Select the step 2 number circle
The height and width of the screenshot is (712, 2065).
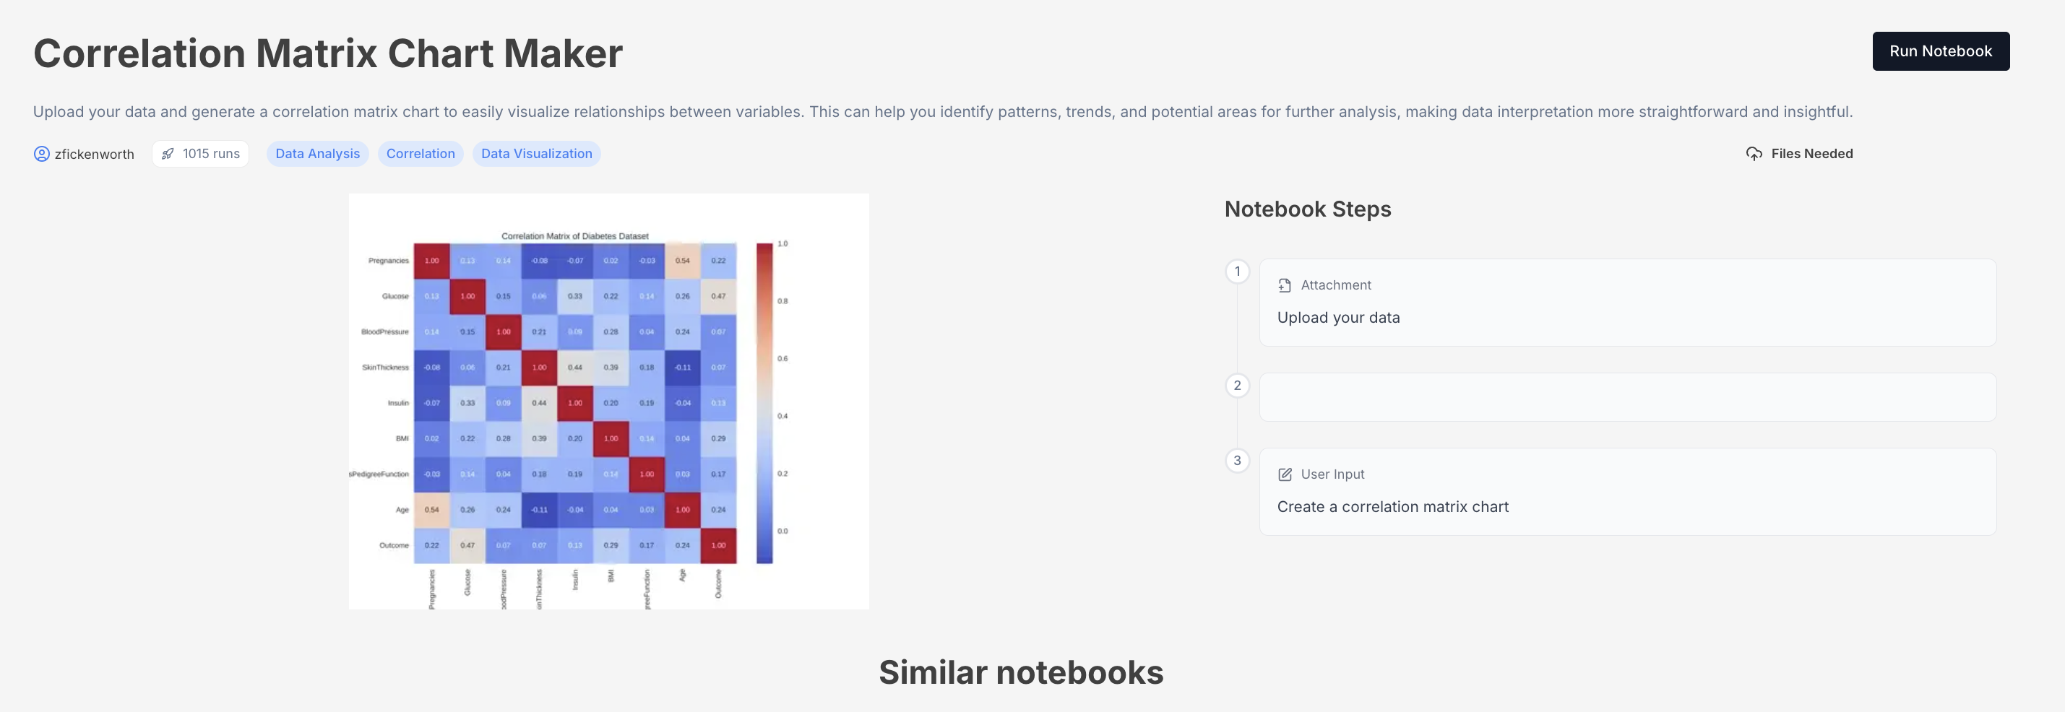click(1237, 385)
